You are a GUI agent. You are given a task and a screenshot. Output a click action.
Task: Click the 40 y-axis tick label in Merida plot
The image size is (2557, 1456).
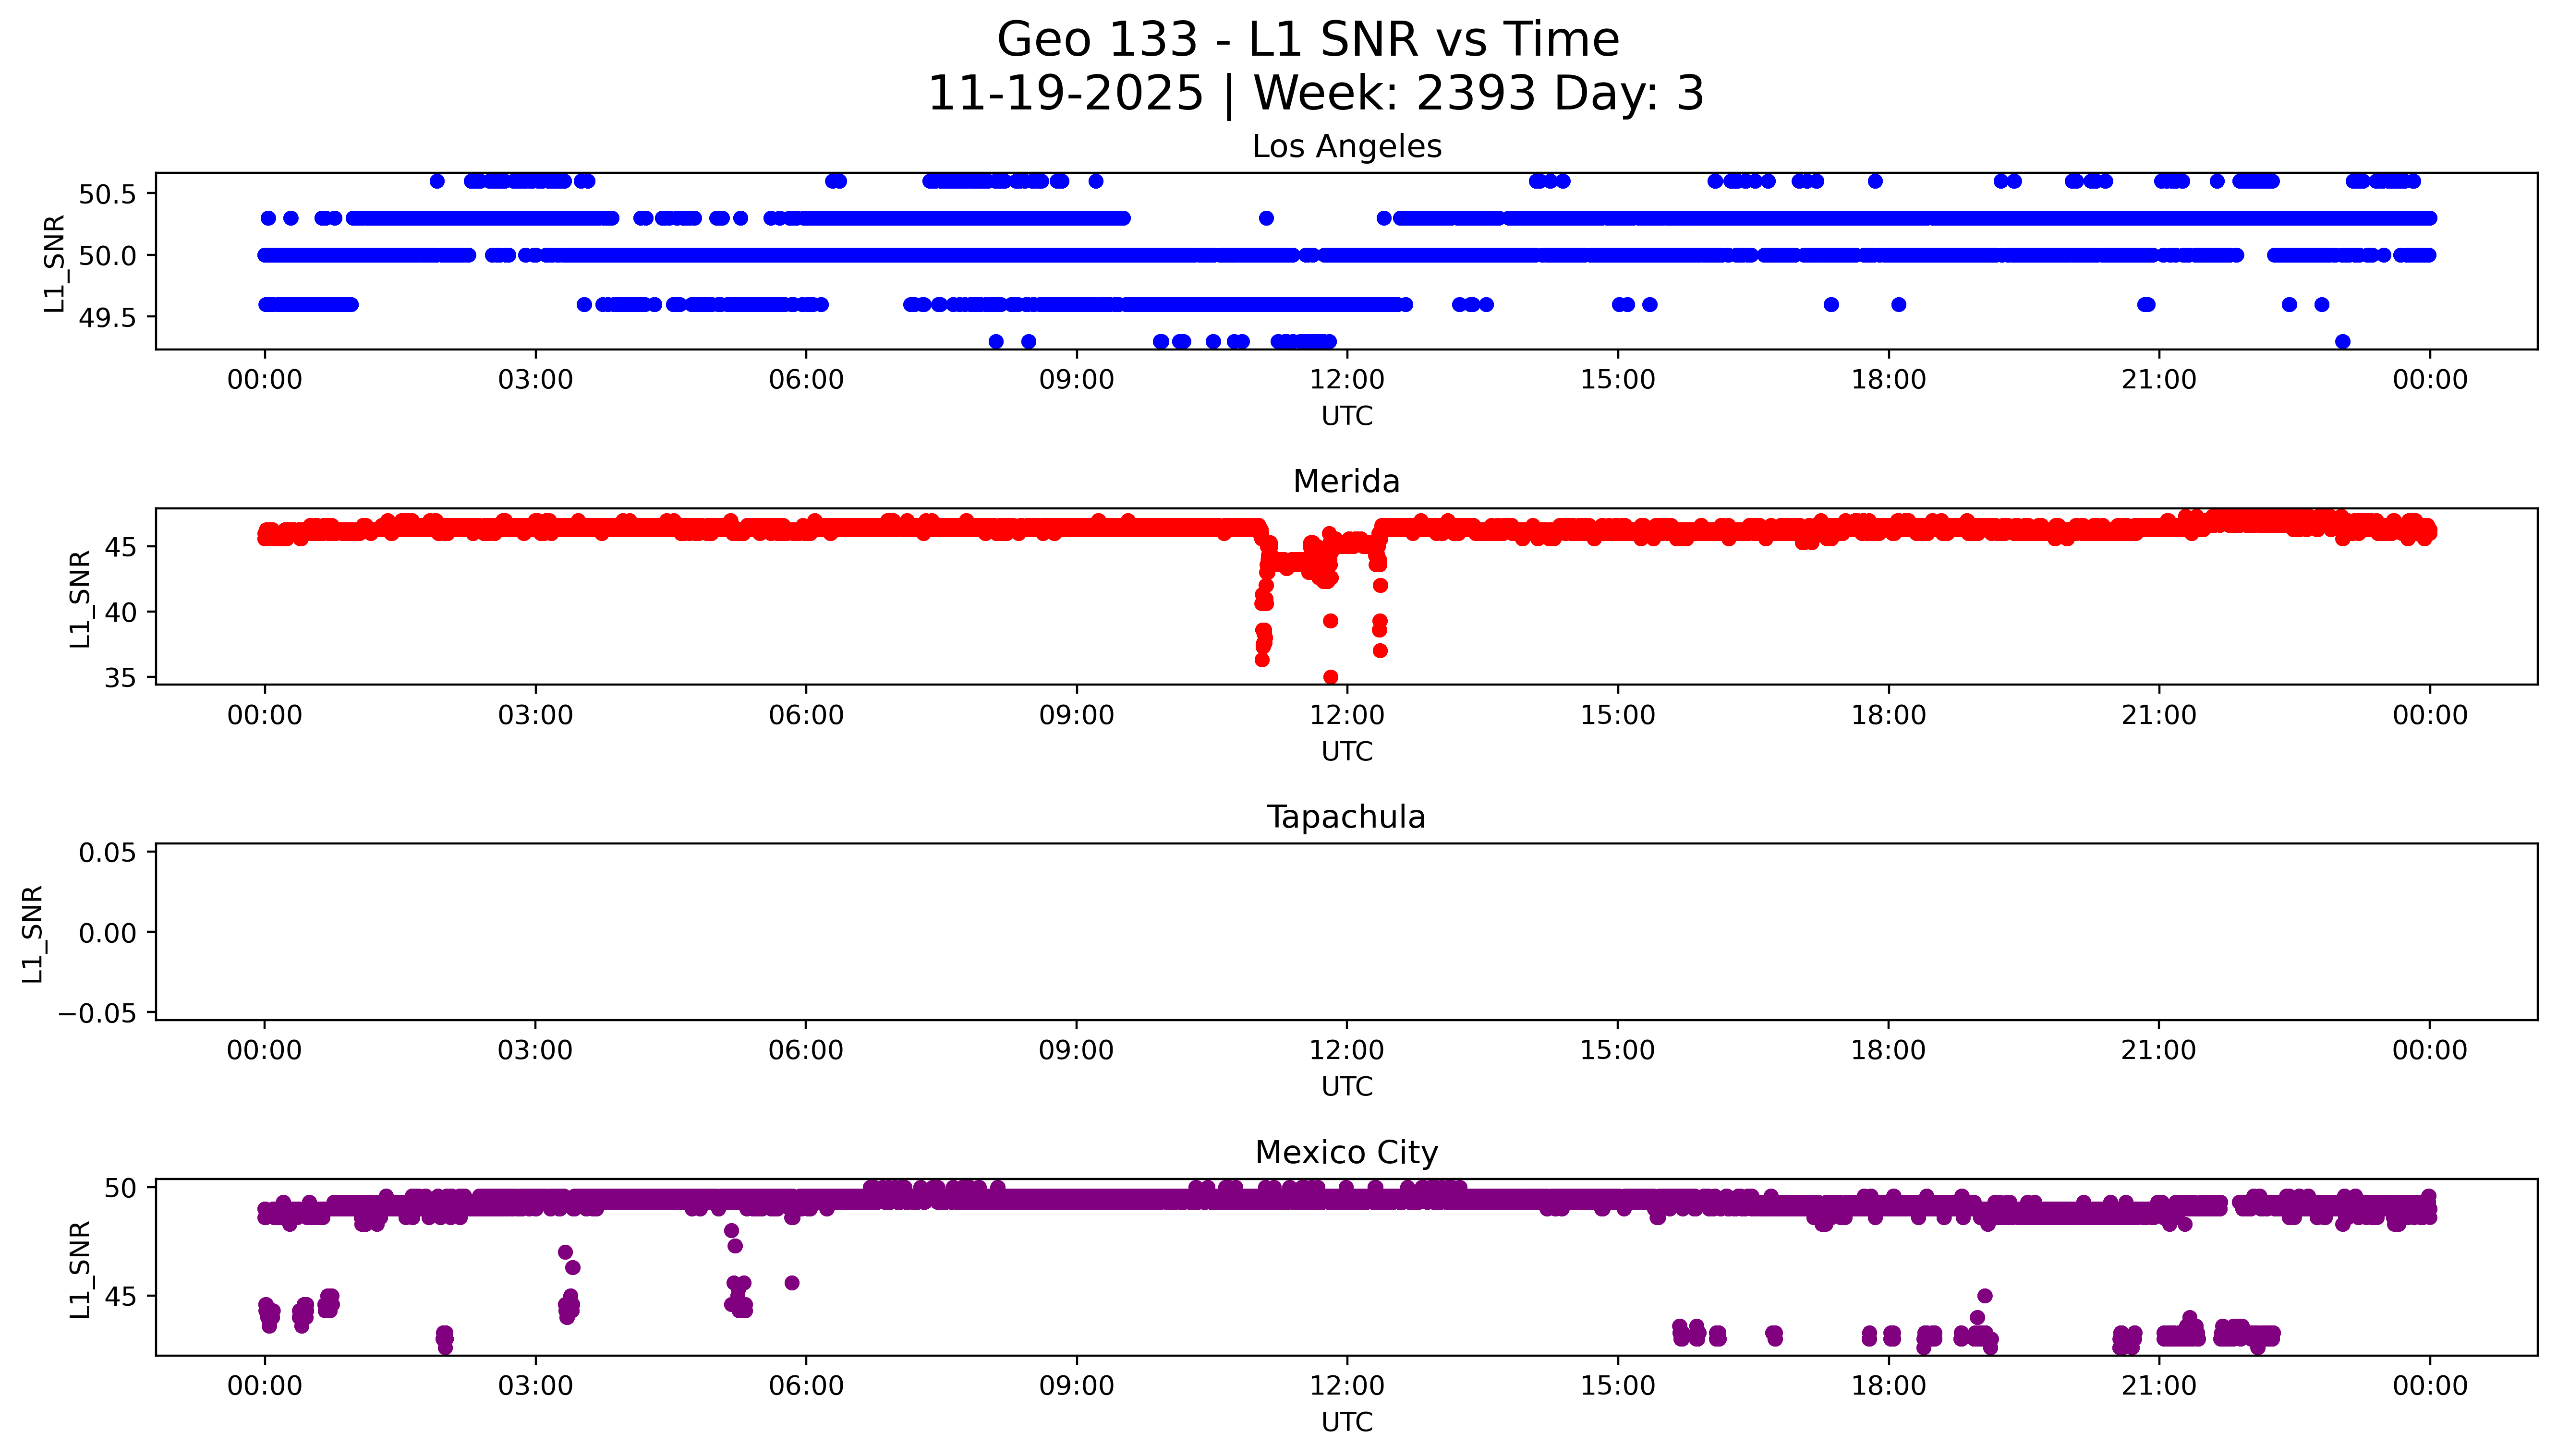point(121,612)
